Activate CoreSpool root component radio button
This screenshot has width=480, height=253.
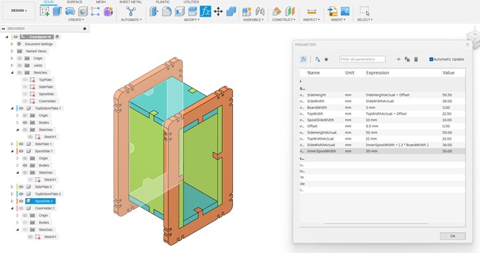coord(57,37)
